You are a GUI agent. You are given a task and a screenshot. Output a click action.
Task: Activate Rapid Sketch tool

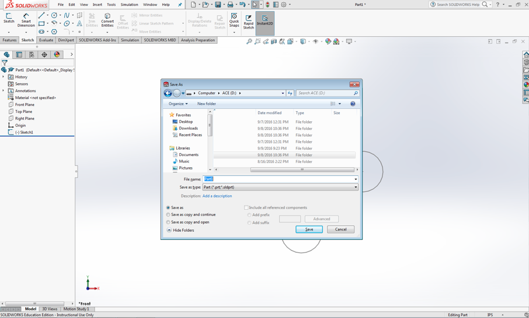(x=249, y=22)
